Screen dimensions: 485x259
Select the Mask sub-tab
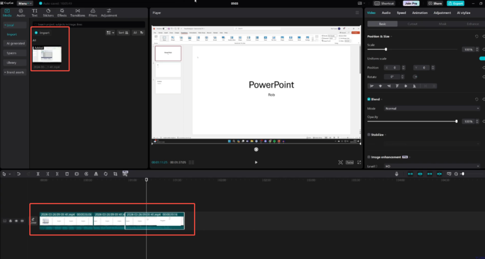(443, 24)
